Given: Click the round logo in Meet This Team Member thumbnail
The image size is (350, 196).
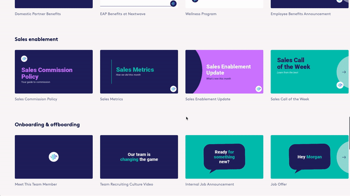Looking at the screenshot, I should click(x=53, y=157).
